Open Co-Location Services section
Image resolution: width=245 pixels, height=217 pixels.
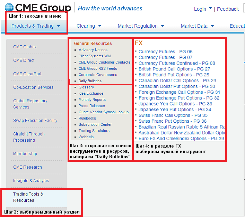(33, 87)
